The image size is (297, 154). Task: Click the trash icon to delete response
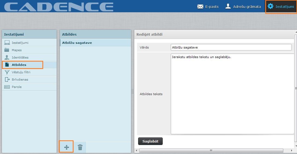pyautogui.click(x=80, y=147)
